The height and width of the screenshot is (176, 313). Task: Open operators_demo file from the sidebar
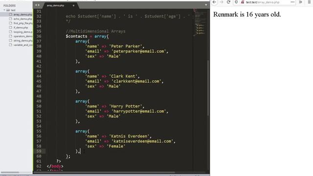tap(23, 36)
